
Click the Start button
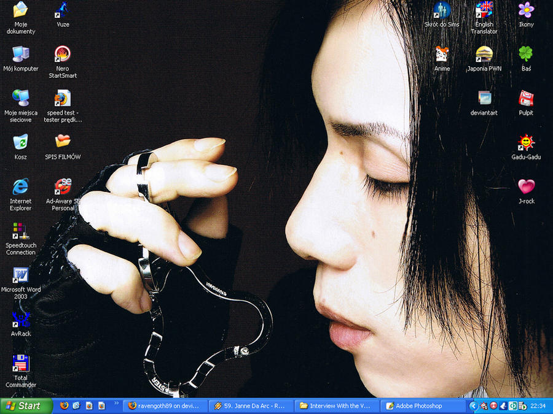[x=26, y=406]
